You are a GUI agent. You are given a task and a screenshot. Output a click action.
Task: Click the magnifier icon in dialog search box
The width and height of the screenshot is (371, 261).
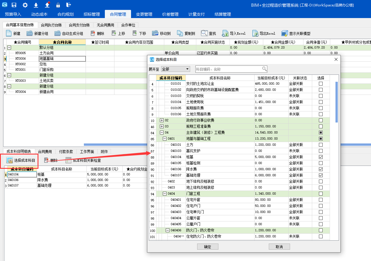pyautogui.click(x=264, y=69)
